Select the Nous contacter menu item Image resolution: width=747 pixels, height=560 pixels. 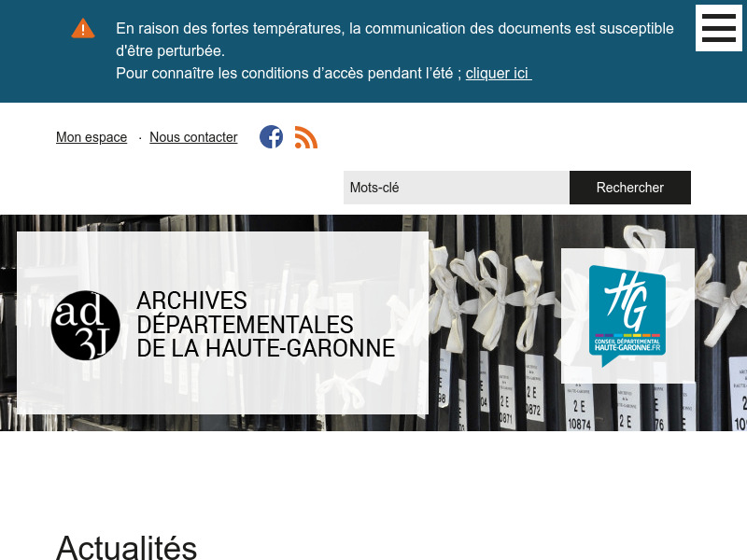pyautogui.click(x=193, y=137)
